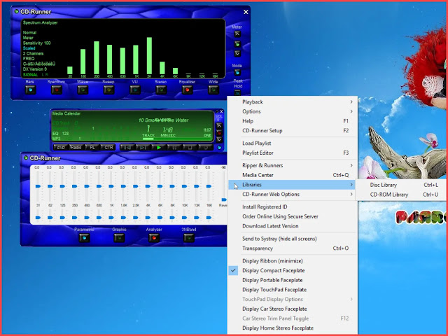
Task: Increase volume with the VOL up arrow
Action: tap(219, 125)
